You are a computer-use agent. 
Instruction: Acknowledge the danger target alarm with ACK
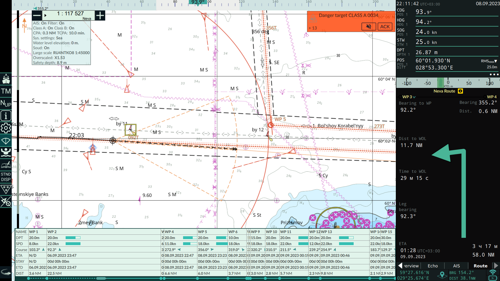coord(385,27)
